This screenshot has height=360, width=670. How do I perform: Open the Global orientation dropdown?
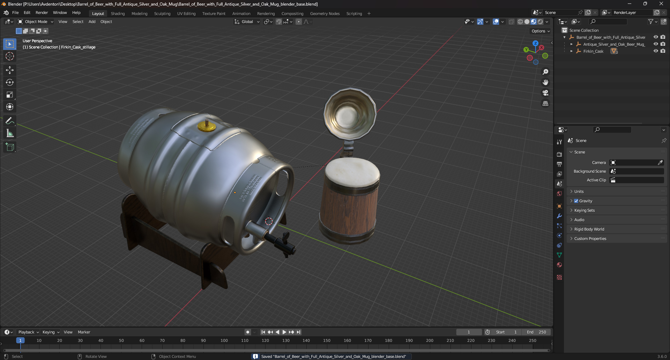[x=247, y=22]
